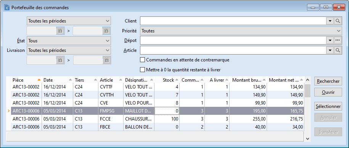Enable Commandes en attente de contremarque
This screenshot has width=349, height=148.
tap(142, 60)
